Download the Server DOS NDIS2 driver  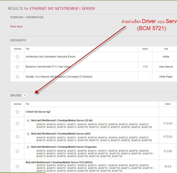click(x=17, y=167)
